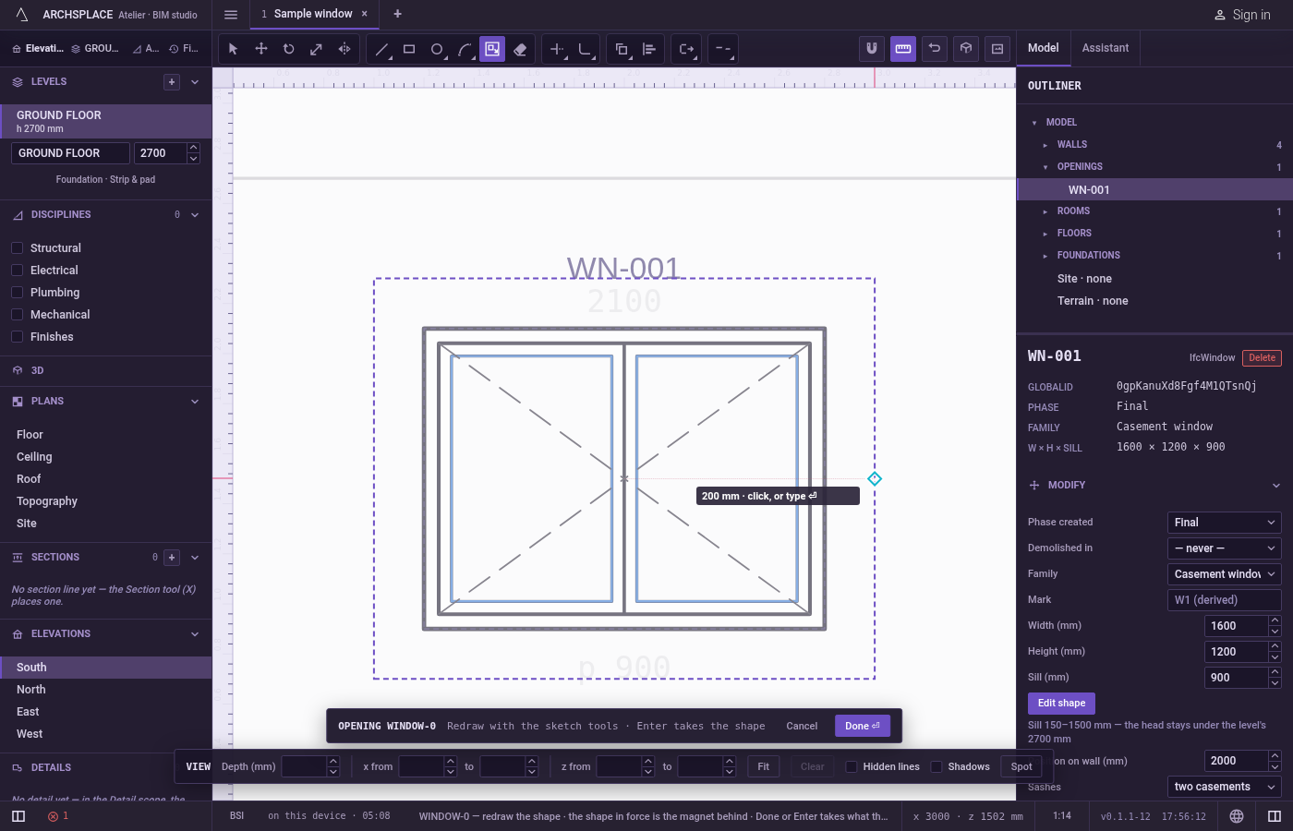1293x831 pixels.
Task: Toggle the magnet snap icon
Action: (871, 49)
